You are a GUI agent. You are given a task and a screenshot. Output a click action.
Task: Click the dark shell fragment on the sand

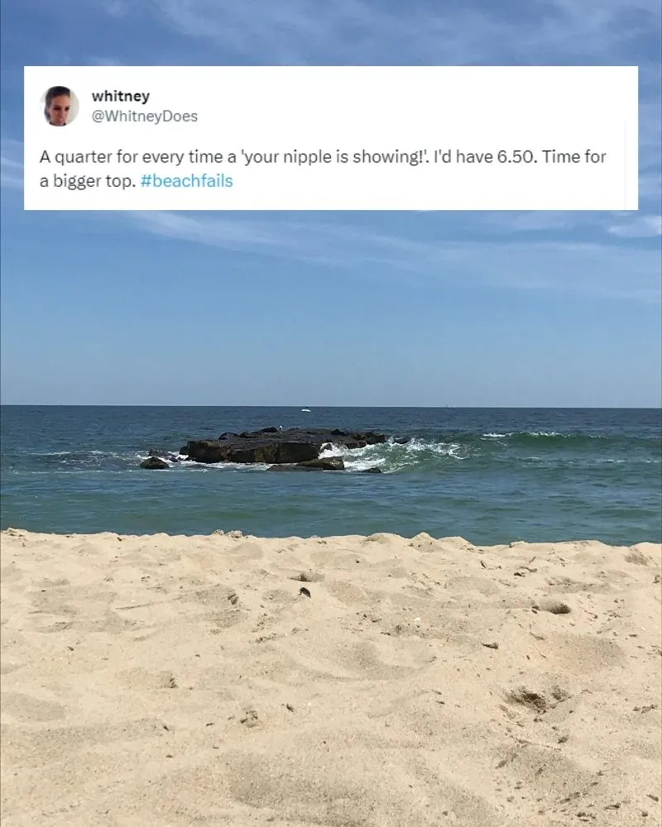(x=305, y=592)
